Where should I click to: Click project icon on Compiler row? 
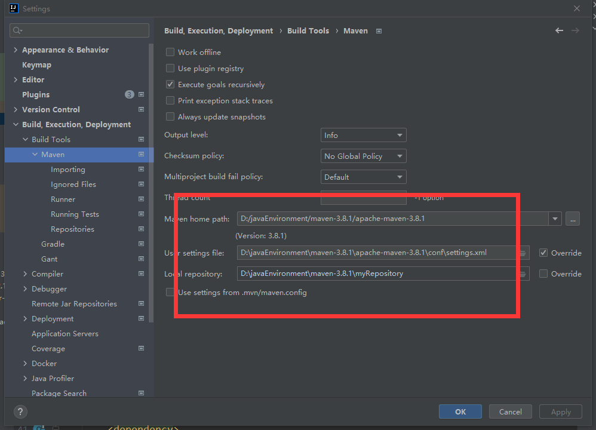(x=141, y=274)
